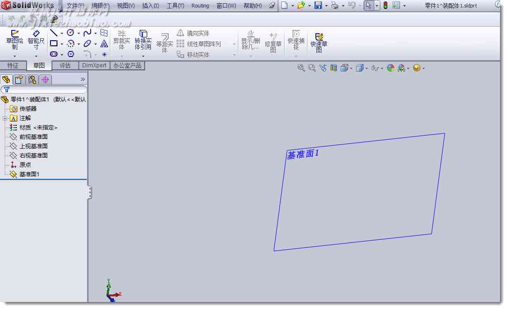Image resolution: width=507 pixels, height=309 pixels.
Task: Click Open file folder icon
Action: tap(301, 5)
